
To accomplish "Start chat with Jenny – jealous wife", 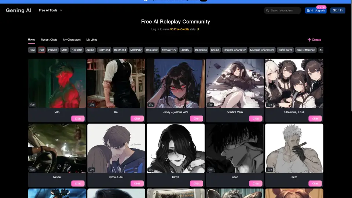I will [196, 118].
